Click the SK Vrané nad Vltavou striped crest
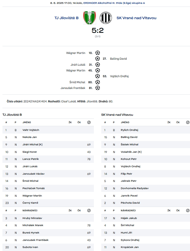The height and width of the screenshot is (251, 190). (x=106, y=18)
